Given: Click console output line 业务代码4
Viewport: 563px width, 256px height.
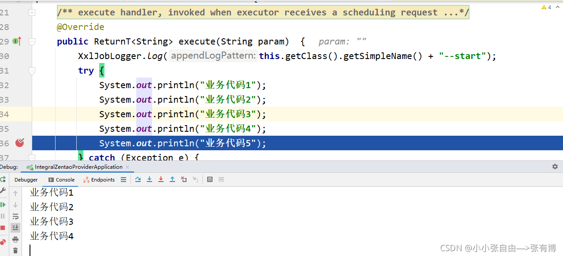Looking at the screenshot, I should [x=52, y=236].
